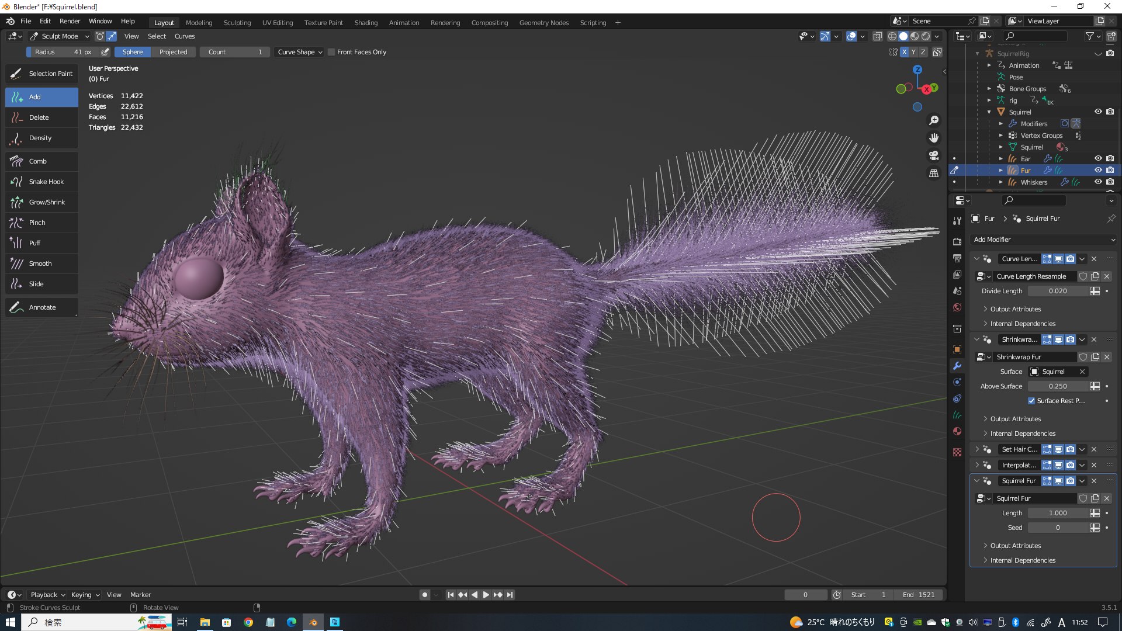This screenshot has height=631, width=1122.
Task: Switch to the Geometry Nodes workspace tab
Action: click(543, 23)
